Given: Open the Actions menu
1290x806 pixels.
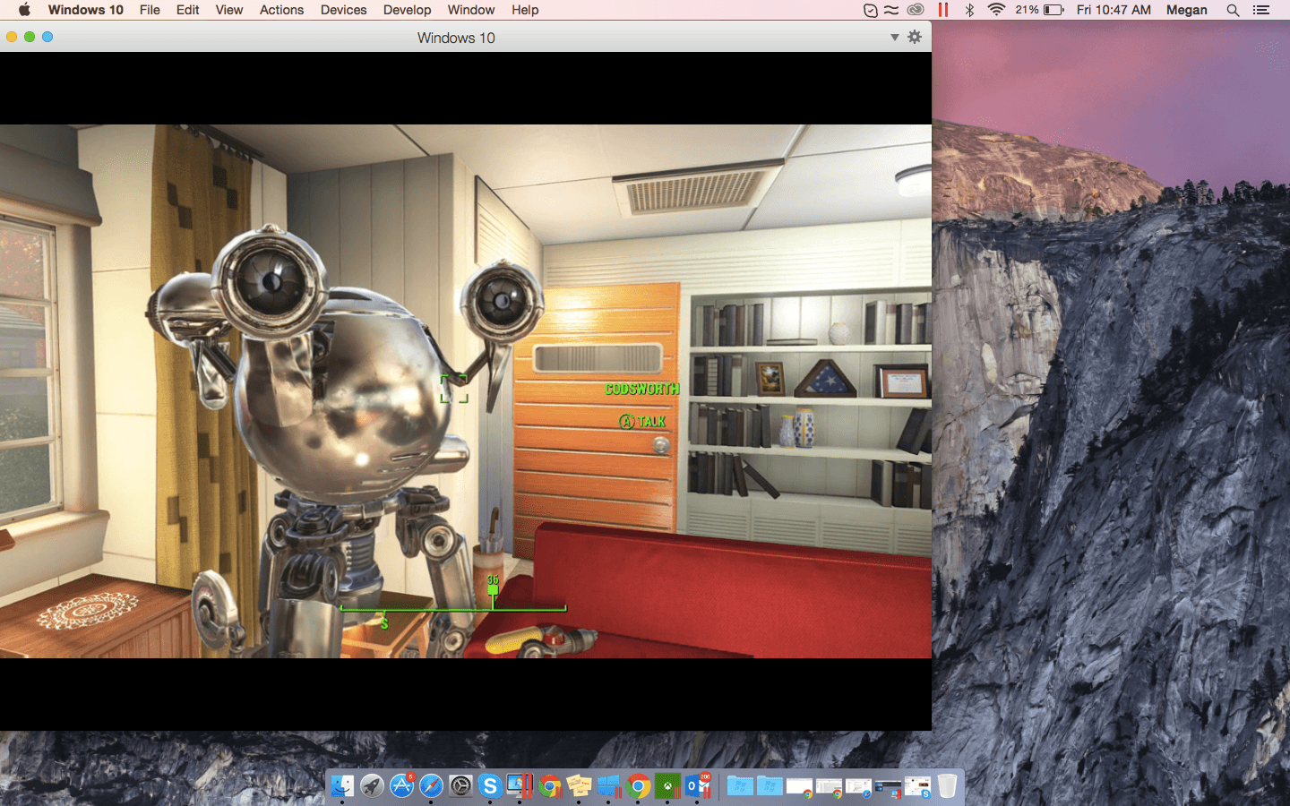Looking at the screenshot, I should (281, 10).
